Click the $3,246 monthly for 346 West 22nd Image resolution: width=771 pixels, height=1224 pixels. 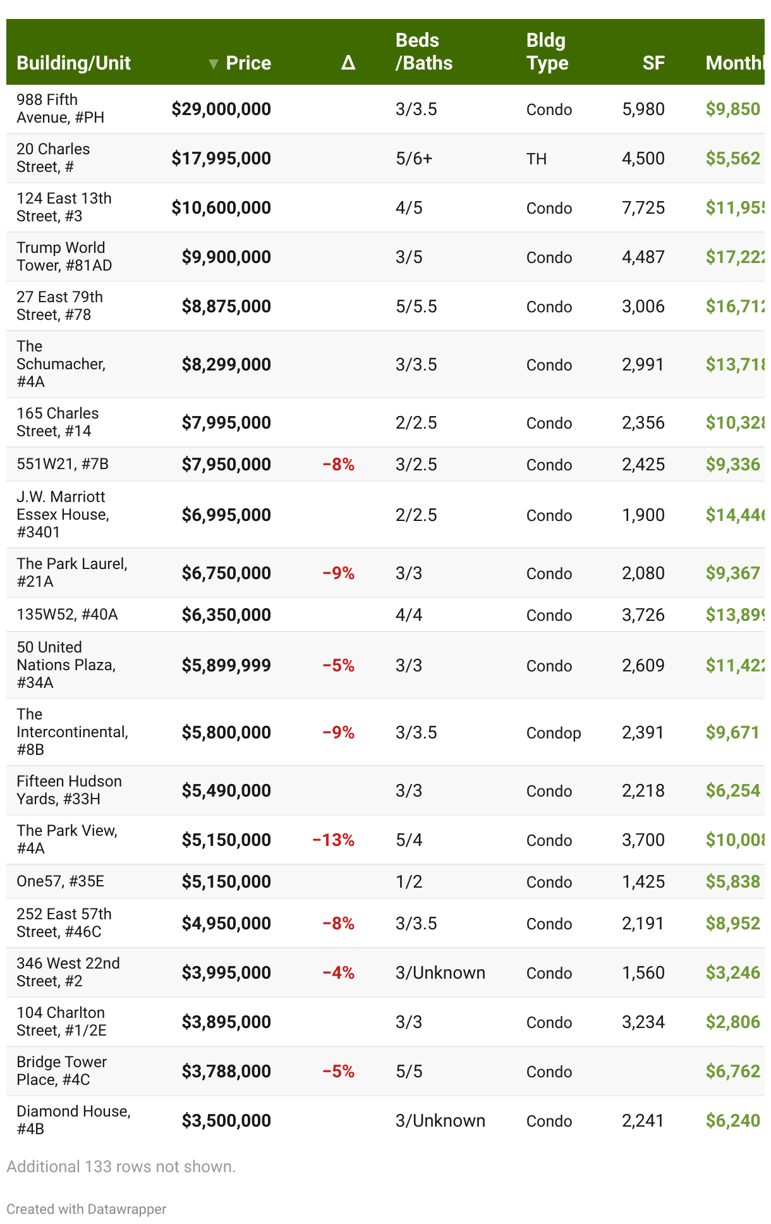click(732, 972)
